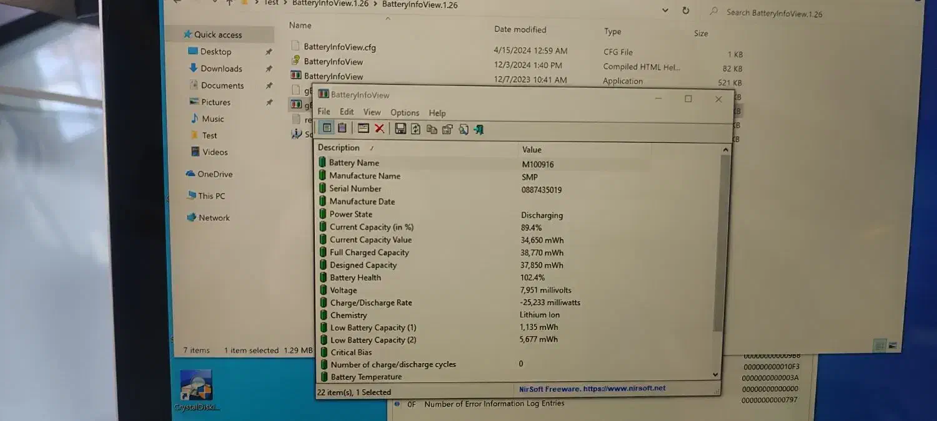Click the scroll down arrow in battery list
Screen dimensions: 937x421
[x=716, y=374]
